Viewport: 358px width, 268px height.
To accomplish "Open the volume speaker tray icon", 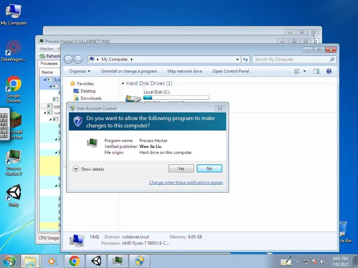I will point(322,261).
